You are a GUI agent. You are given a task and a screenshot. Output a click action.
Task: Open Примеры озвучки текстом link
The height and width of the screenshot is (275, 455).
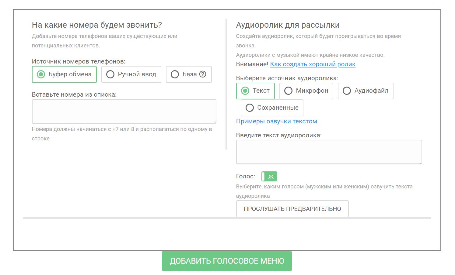[276, 121]
